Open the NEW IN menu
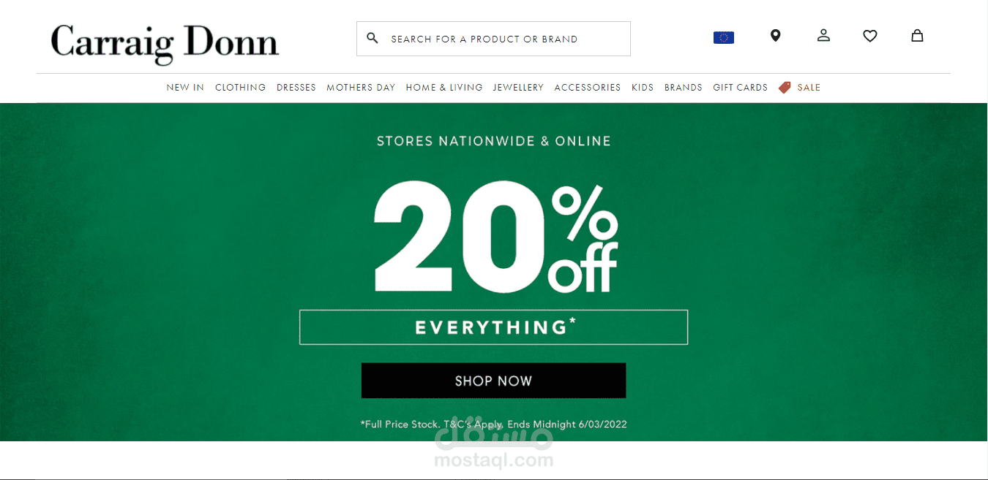Viewport: 988px width, 480px height. tap(185, 88)
